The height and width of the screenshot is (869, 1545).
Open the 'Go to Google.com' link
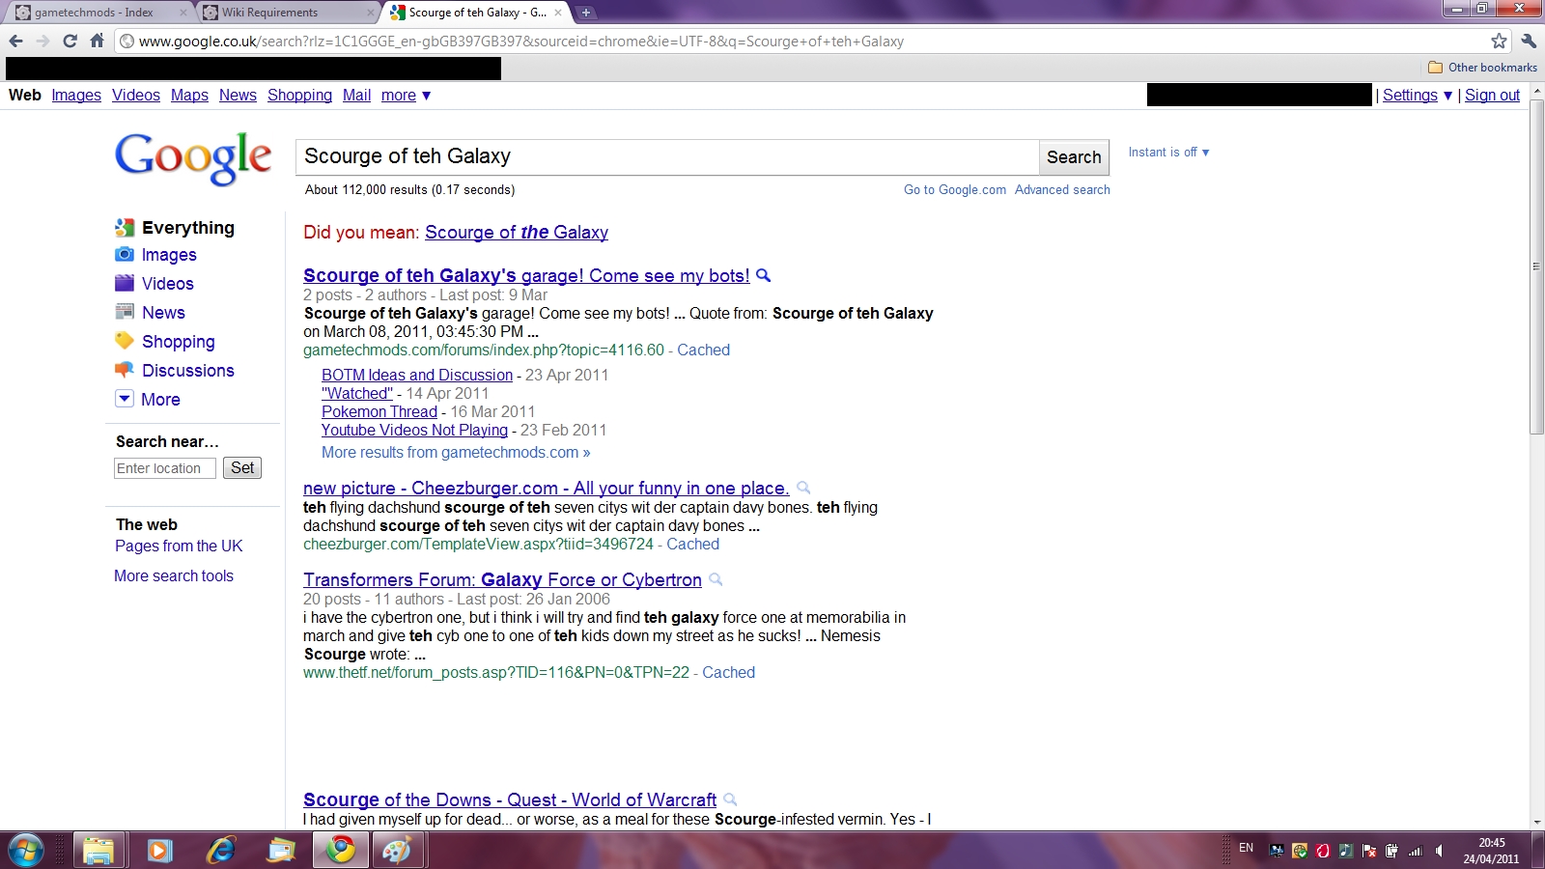(955, 189)
